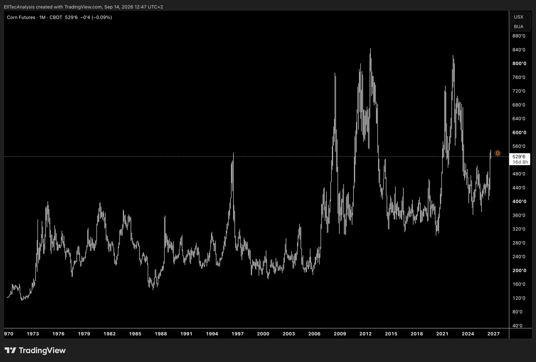This screenshot has width=536, height=362.
Task: Click the 360'0 price axis label
Action: click(519, 215)
